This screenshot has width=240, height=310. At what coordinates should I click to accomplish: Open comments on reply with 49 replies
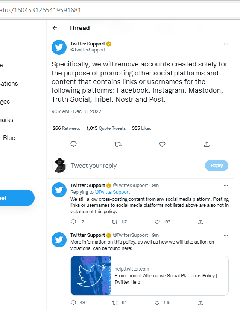tap(74, 302)
